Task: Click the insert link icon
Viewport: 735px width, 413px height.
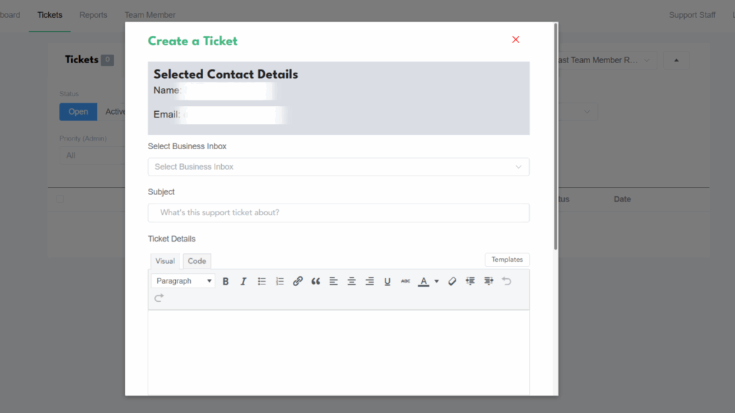Action: [298, 282]
